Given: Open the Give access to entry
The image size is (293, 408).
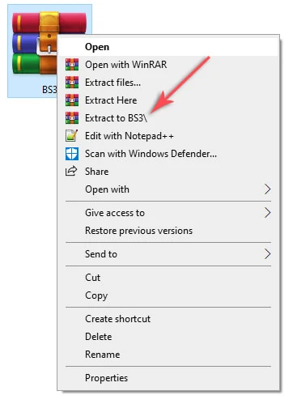Looking at the screenshot, I should coord(168,213).
